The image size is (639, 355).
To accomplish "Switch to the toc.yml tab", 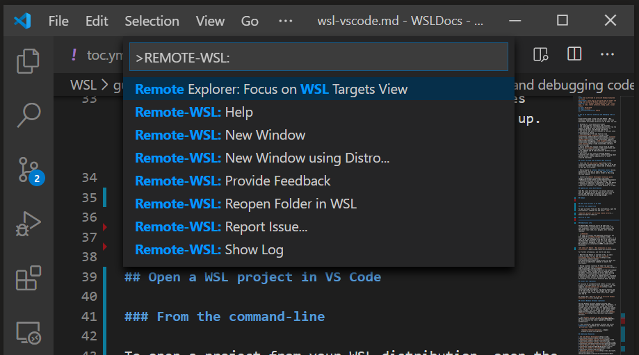I will tap(97, 55).
